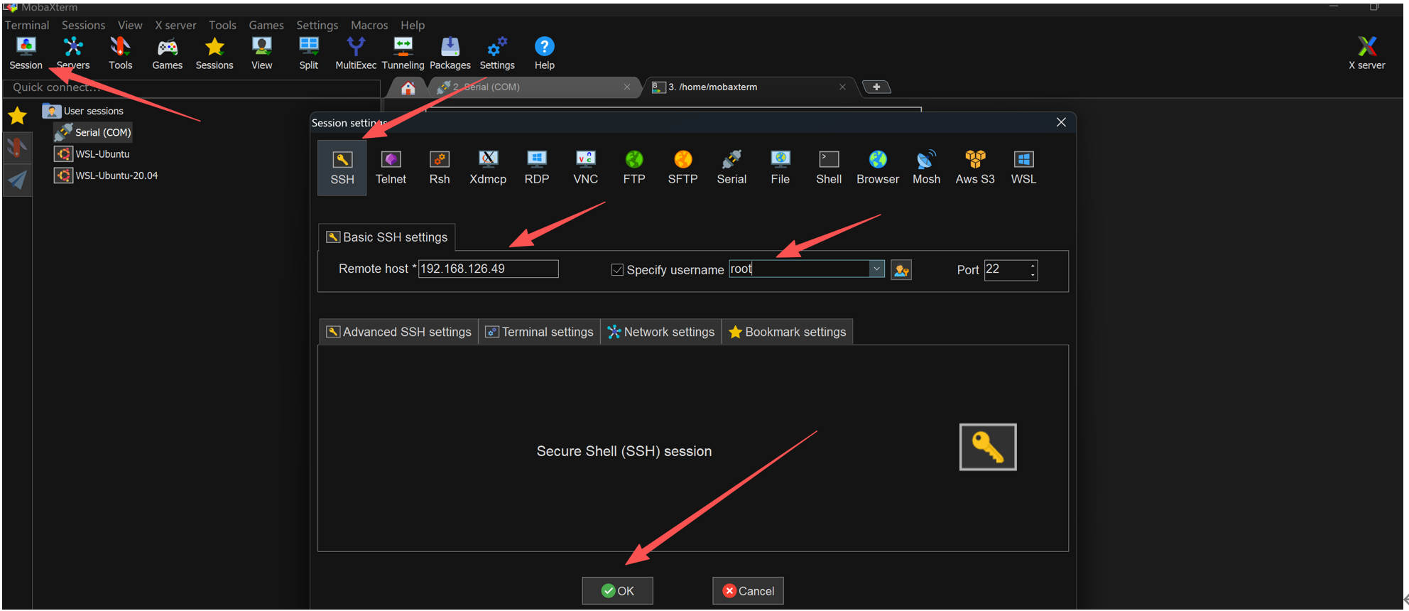Screen dimensions: 1409x611
Task: Switch to Advanced SSH settings tab
Action: pyautogui.click(x=398, y=332)
